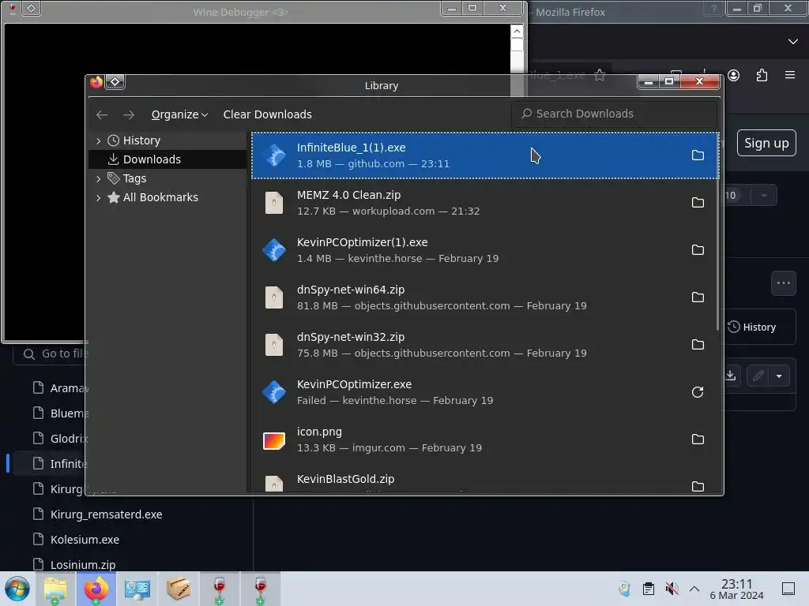Open the Firefox list all tabs chevron
Viewport: 809px width, 606px height.
tap(793, 41)
